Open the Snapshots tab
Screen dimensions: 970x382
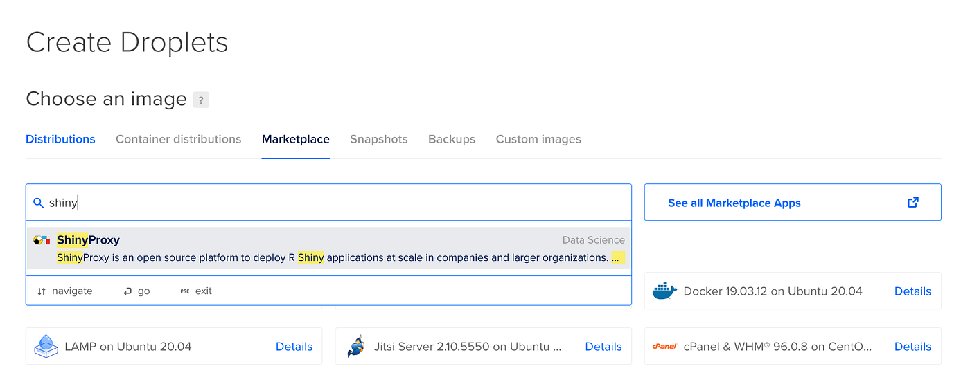tap(379, 139)
